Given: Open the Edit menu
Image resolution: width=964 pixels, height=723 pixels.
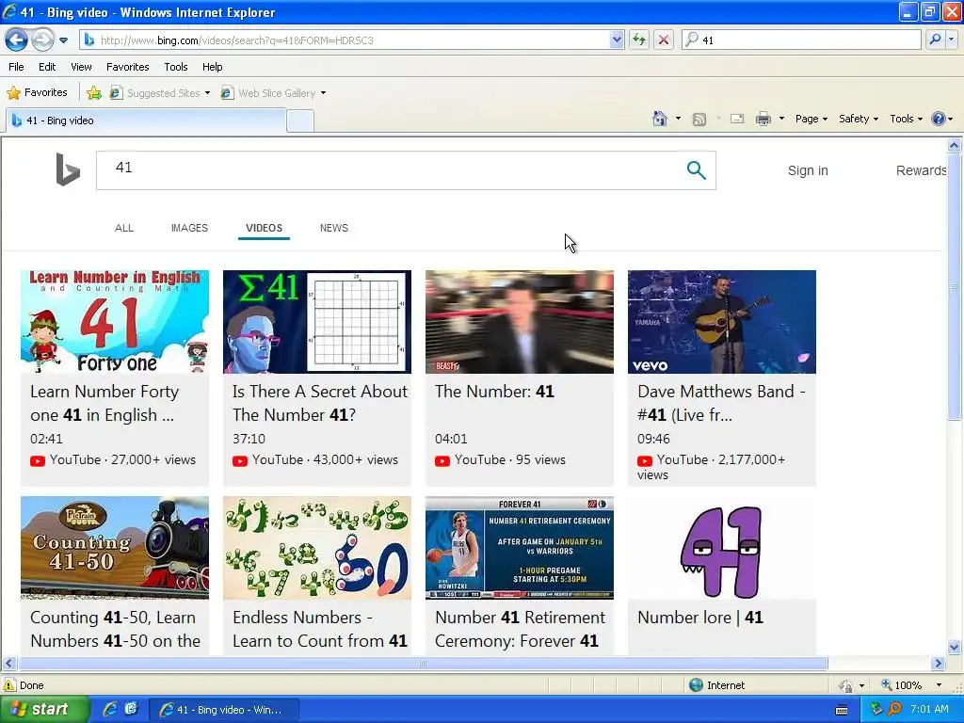Looking at the screenshot, I should point(47,67).
